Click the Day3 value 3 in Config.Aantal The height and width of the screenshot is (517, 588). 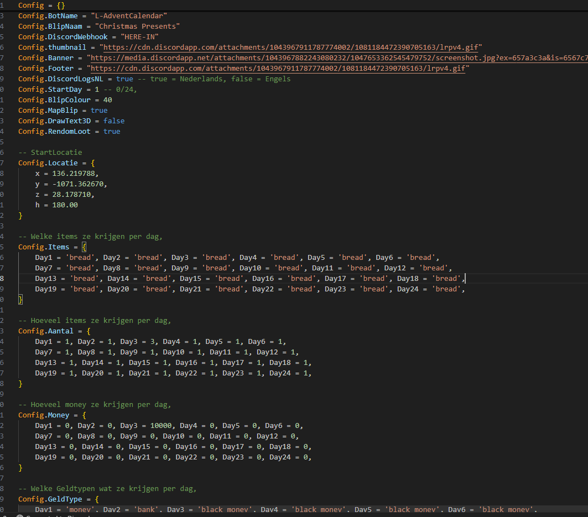(152, 341)
